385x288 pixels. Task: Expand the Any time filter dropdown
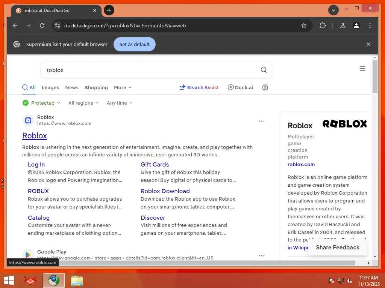tap(120, 103)
